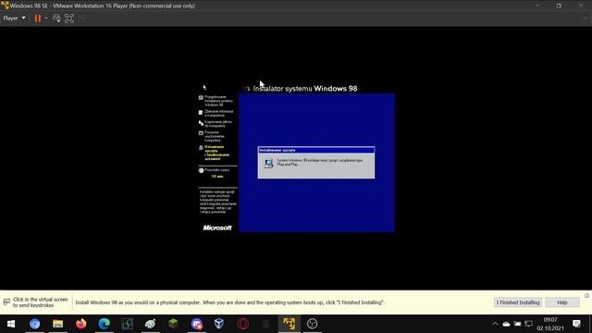Click the collecting information step icon

(x=201, y=113)
